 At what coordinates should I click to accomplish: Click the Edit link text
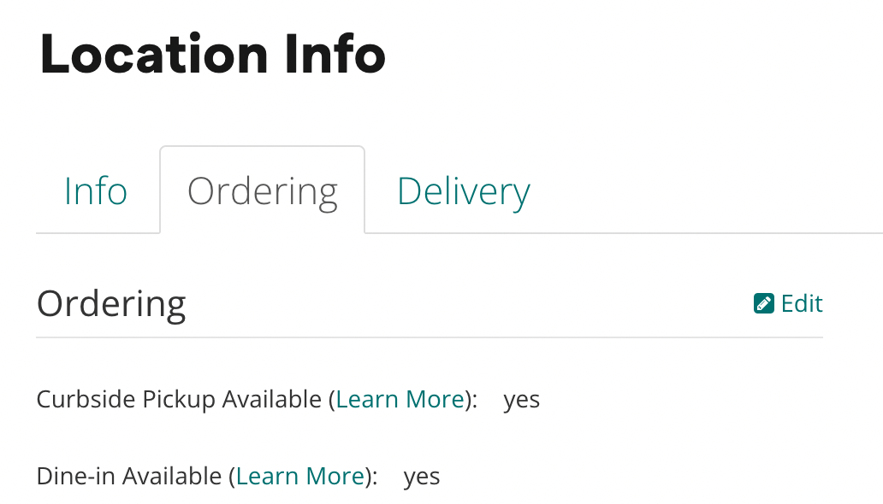[x=802, y=303]
